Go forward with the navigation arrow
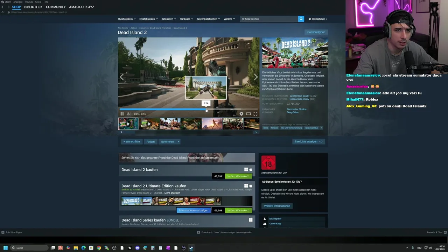The image size is (448, 252). coord(8,7)
